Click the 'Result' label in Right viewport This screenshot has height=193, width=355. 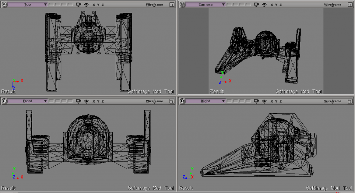click(x=186, y=188)
